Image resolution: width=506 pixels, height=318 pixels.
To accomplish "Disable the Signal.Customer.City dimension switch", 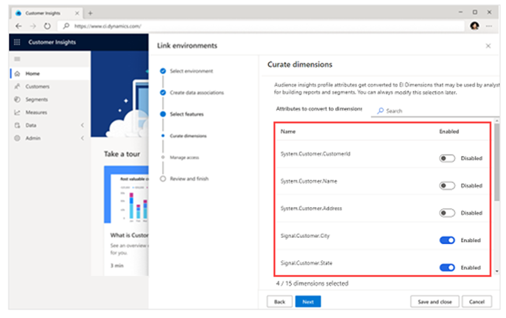I will [447, 240].
